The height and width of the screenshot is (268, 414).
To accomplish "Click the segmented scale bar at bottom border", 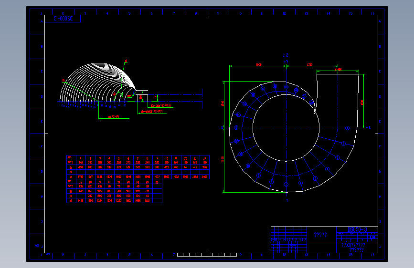I will (x=207, y=255).
